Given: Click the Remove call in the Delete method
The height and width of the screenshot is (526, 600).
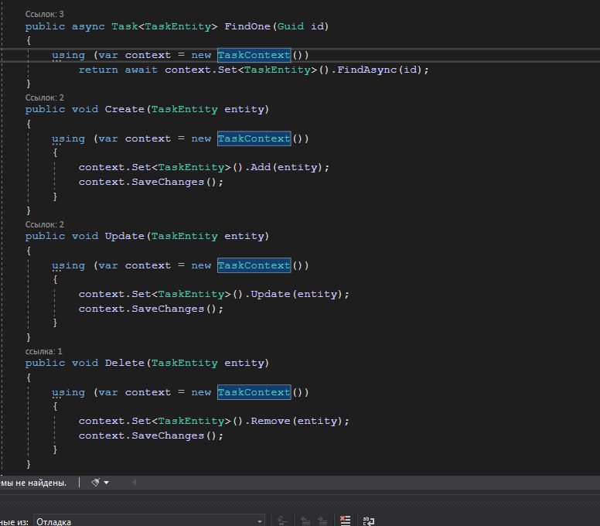Looking at the screenshot, I should (x=270, y=421).
